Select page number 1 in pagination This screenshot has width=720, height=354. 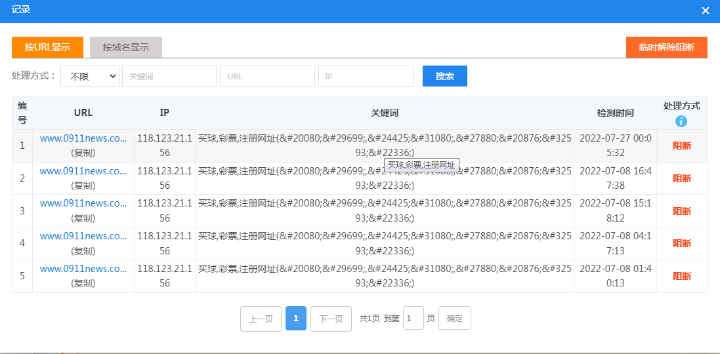click(296, 319)
